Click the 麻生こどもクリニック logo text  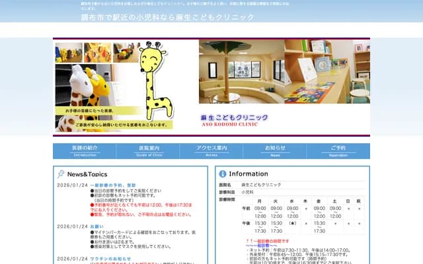pos(235,118)
